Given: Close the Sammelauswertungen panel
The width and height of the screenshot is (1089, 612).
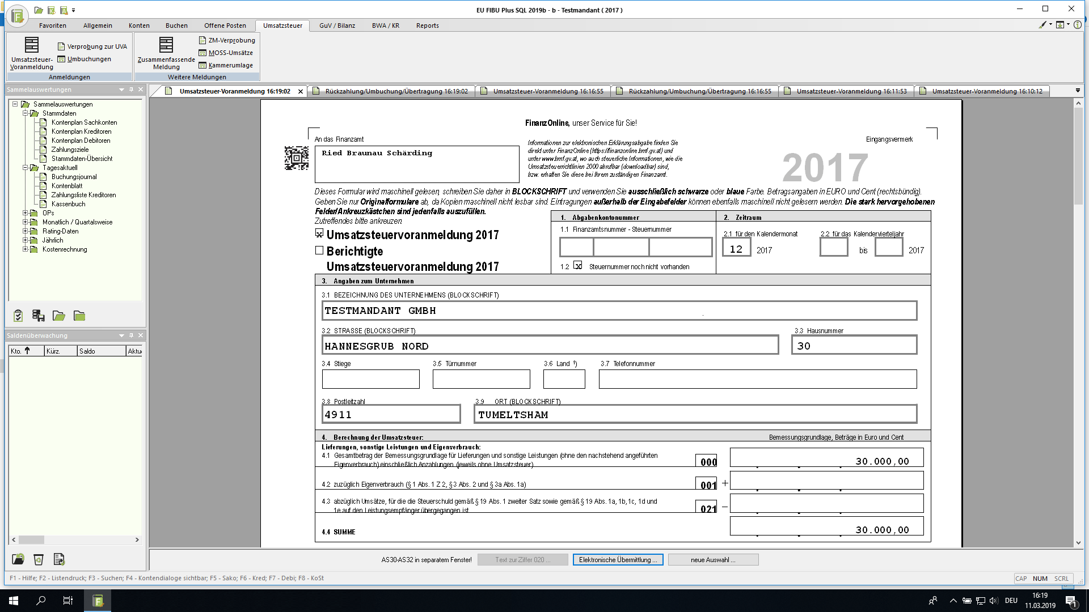Looking at the screenshot, I should tap(141, 90).
